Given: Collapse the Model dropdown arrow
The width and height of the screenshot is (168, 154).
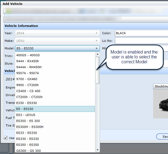Looking at the screenshot, I should click(96, 48).
